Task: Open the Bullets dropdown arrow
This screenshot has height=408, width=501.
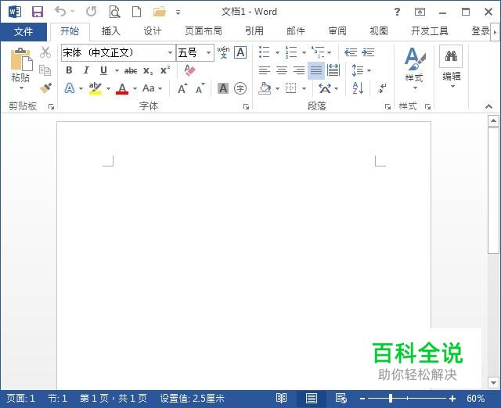Action: click(x=277, y=52)
